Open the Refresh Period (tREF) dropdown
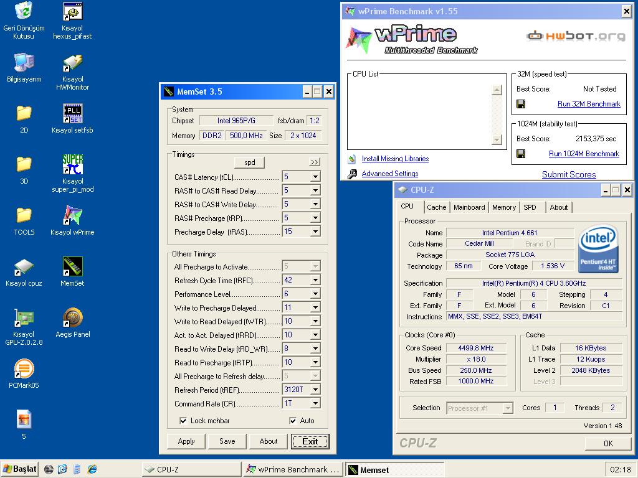 pos(315,390)
